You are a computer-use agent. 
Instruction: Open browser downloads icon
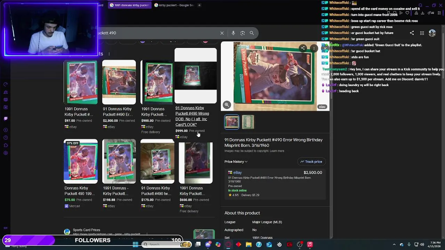coord(422,13)
